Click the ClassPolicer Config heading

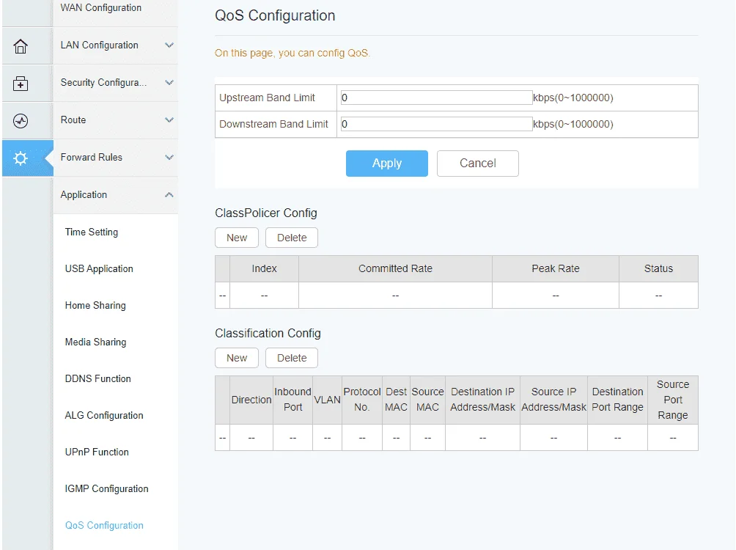click(265, 213)
